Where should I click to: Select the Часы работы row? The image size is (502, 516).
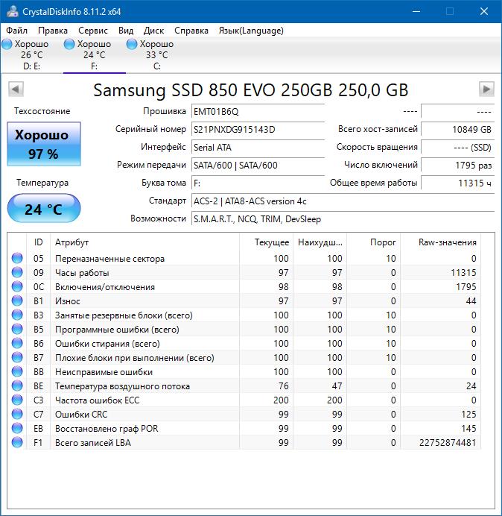pyautogui.click(x=244, y=272)
